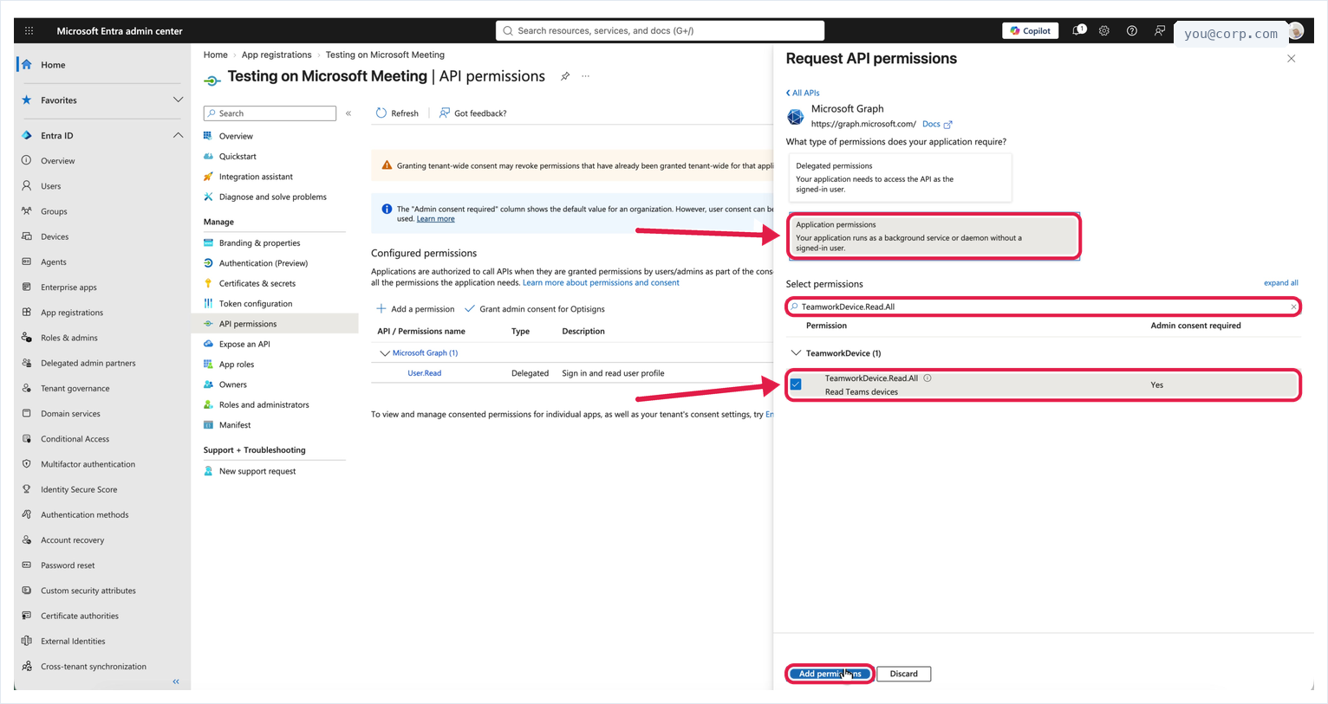Open Token configuration menu item

point(256,304)
